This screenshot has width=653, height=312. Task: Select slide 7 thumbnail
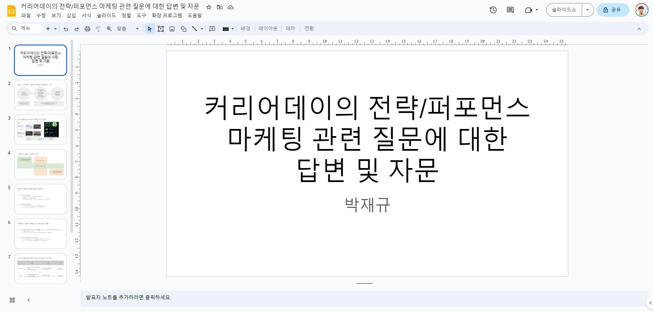pyautogui.click(x=41, y=268)
